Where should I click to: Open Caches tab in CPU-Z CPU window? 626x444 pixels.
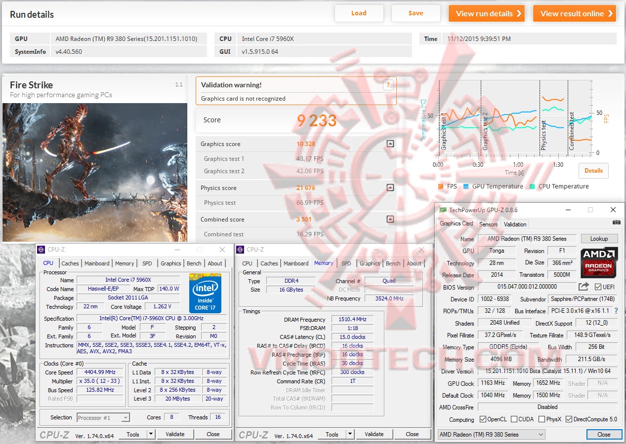70,263
